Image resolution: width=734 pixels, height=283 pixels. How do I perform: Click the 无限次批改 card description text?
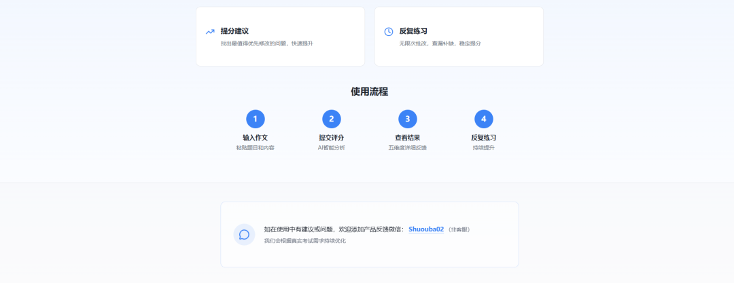tap(440, 43)
